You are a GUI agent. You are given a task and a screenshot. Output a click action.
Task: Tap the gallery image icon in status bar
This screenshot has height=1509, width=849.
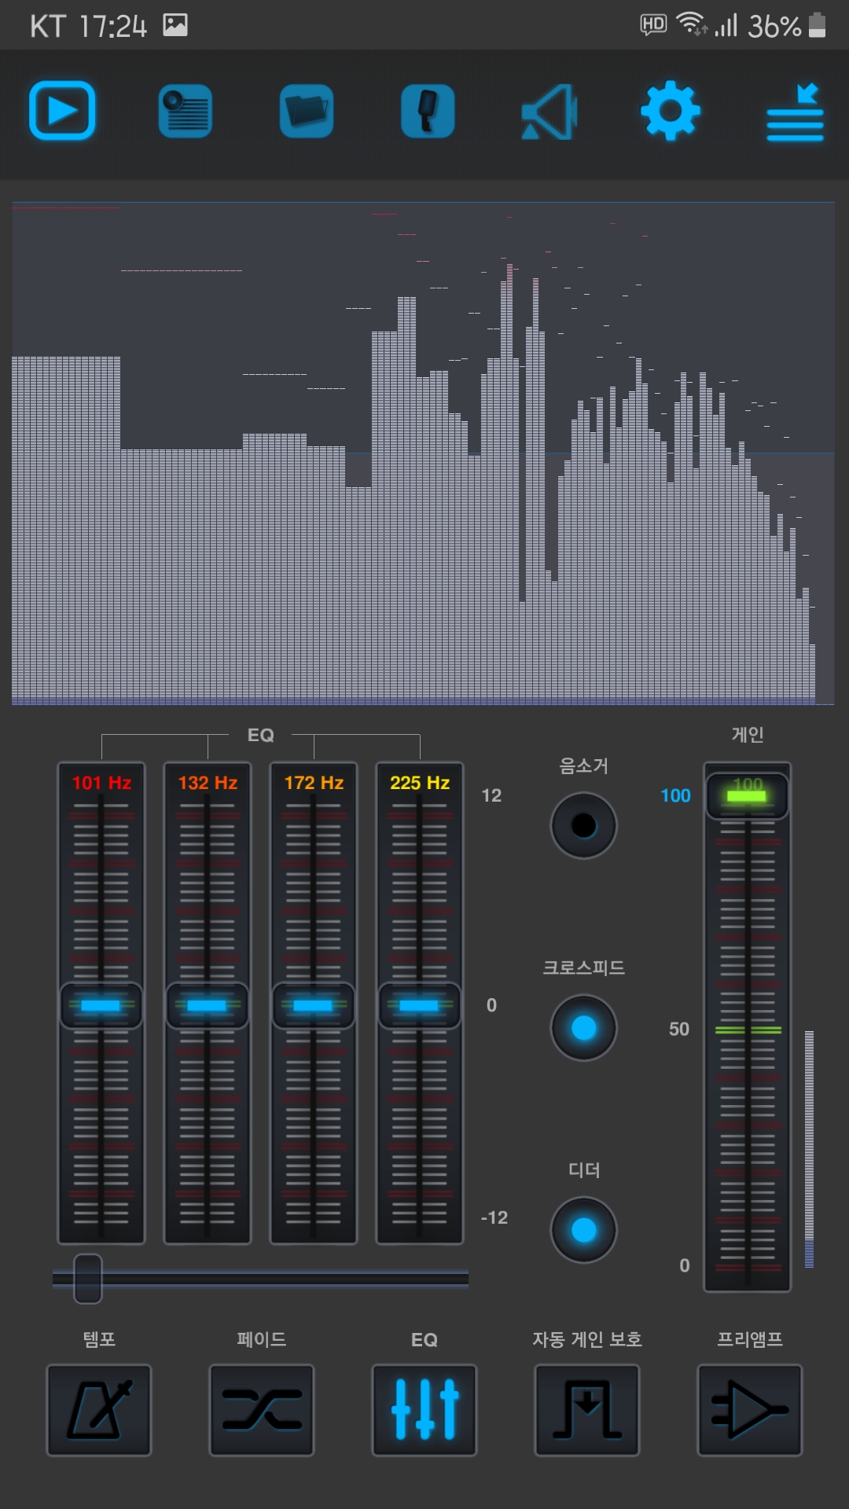tap(175, 25)
